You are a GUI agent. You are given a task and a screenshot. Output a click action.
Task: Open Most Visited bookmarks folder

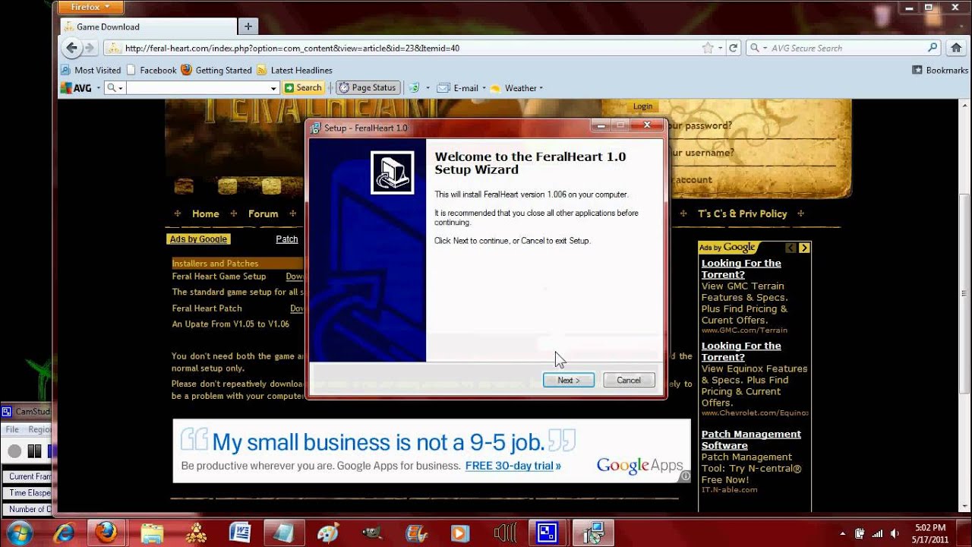click(90, 70)
